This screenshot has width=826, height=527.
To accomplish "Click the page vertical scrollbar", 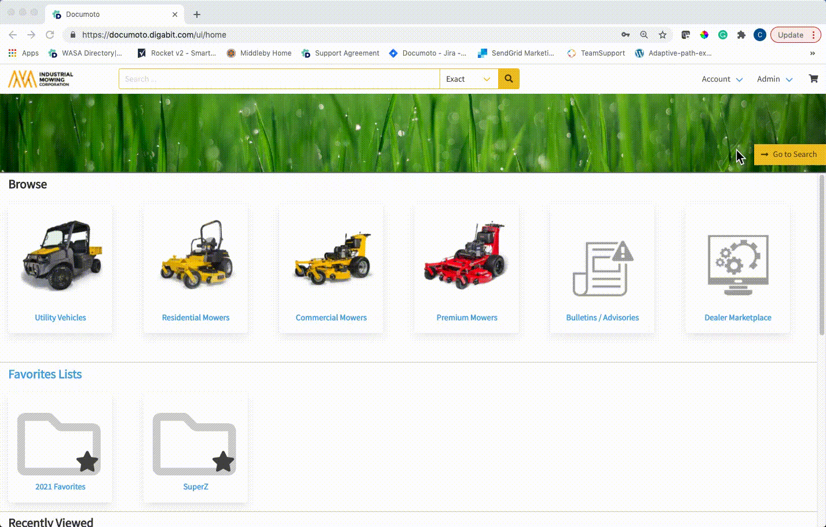I will point(821,255).
